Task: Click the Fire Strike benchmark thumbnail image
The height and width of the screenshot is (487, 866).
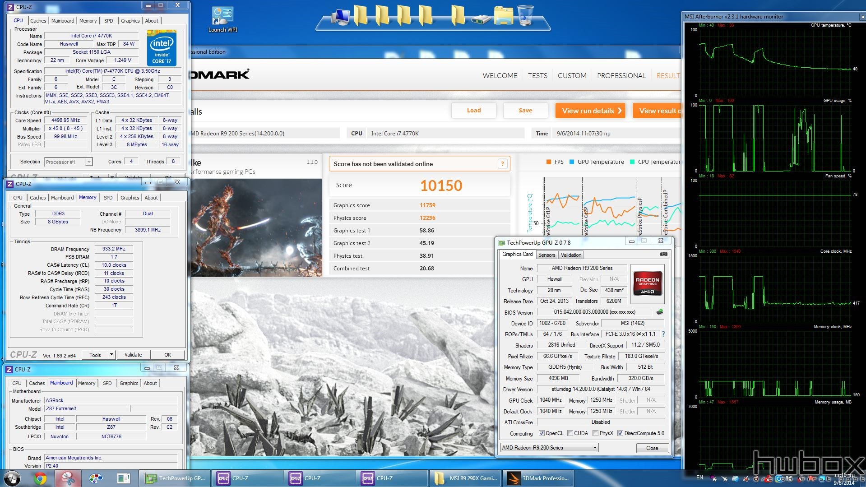Action: [256, 228]
